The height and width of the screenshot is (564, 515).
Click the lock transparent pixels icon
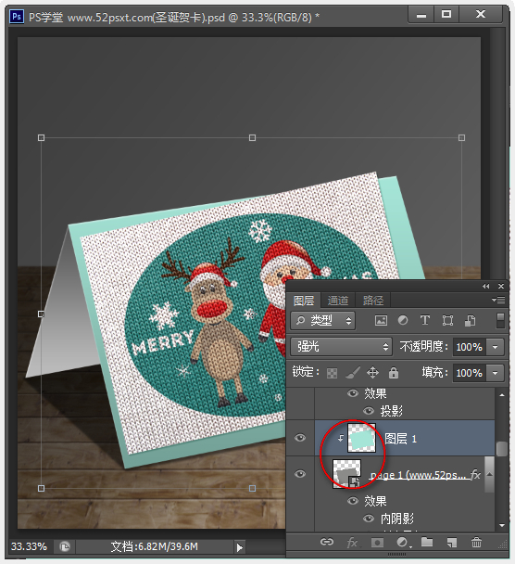332,373
